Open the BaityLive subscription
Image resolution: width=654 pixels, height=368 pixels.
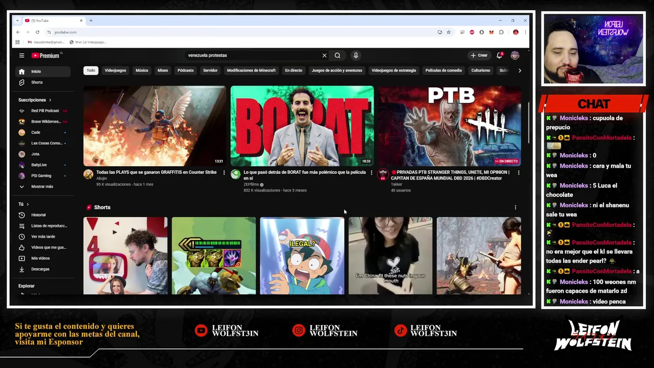tap(43, 165)
